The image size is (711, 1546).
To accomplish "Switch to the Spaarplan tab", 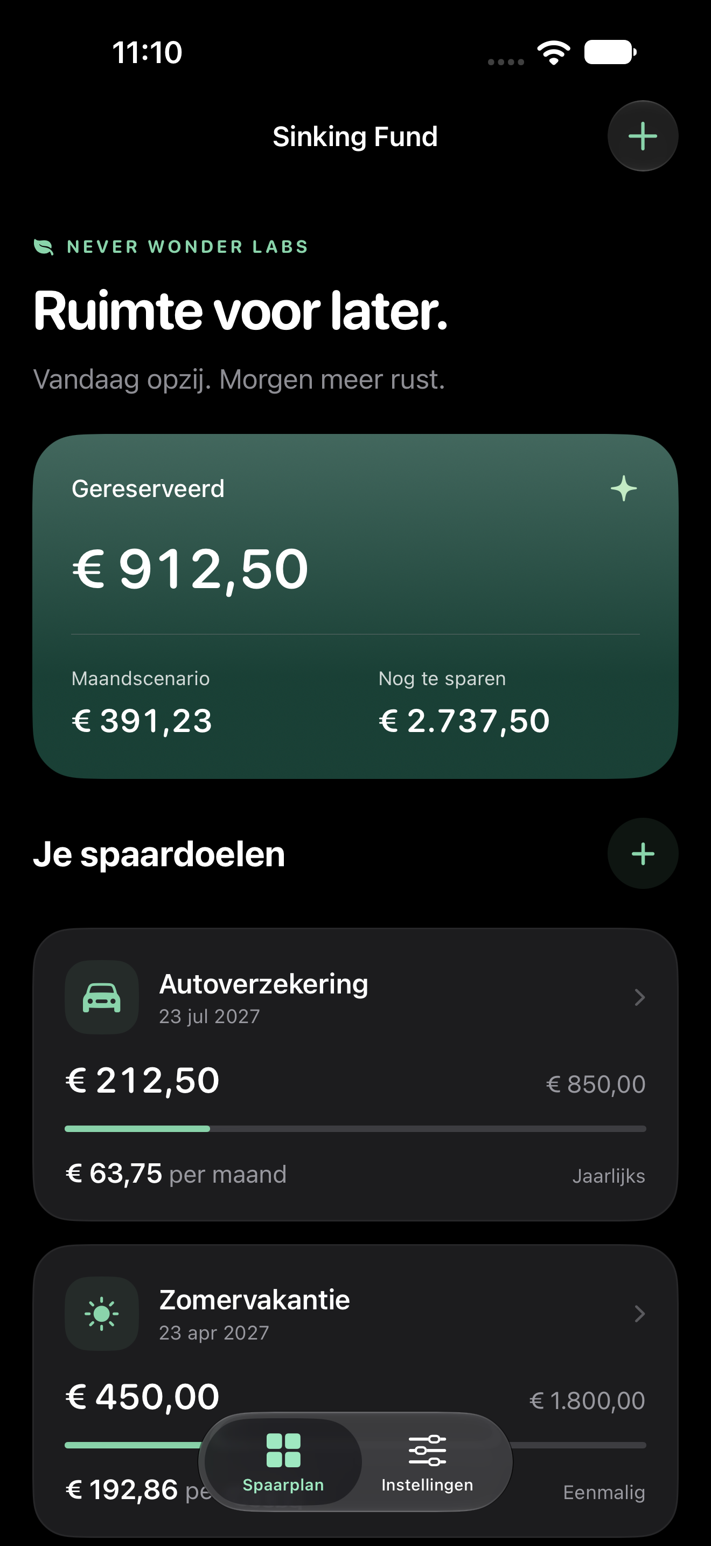I will (x=283, y=1462).
